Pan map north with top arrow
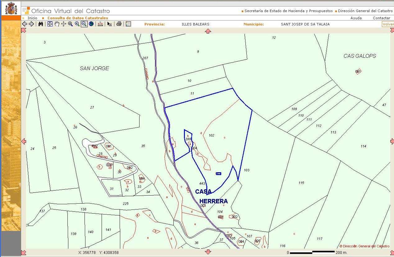394x257 pixels. click(x=208, y=31)
